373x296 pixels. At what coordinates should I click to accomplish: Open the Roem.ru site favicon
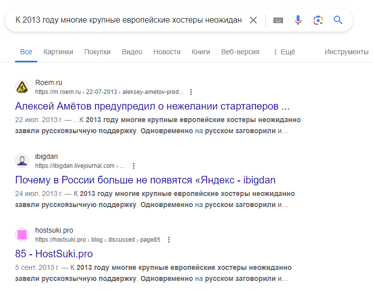pos(22,87)
